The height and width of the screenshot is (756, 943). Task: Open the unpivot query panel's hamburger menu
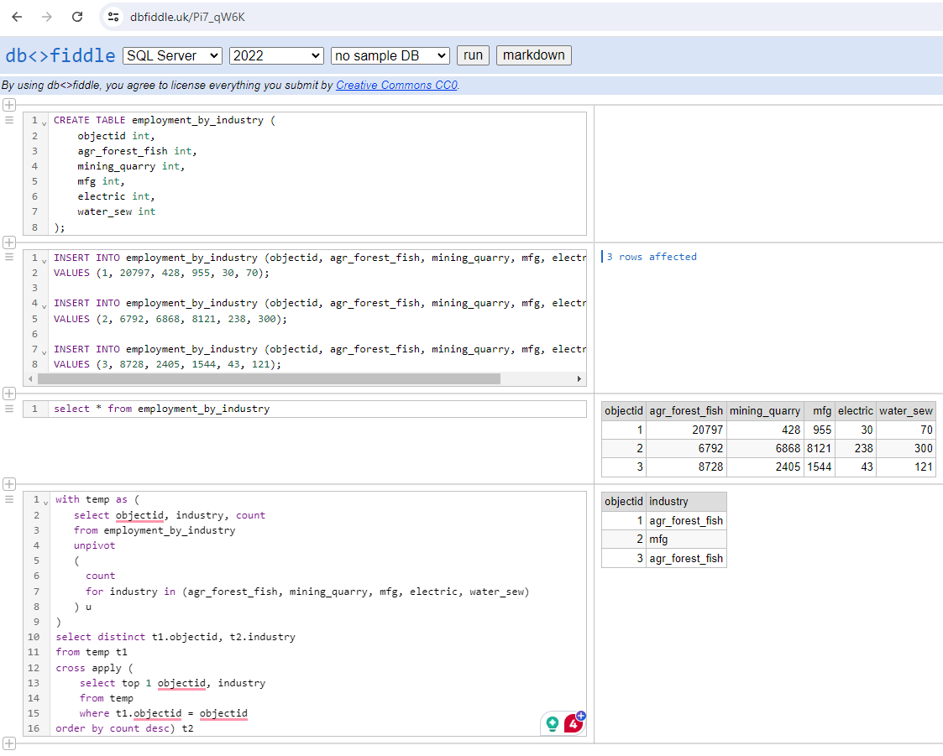pos(8,498)
